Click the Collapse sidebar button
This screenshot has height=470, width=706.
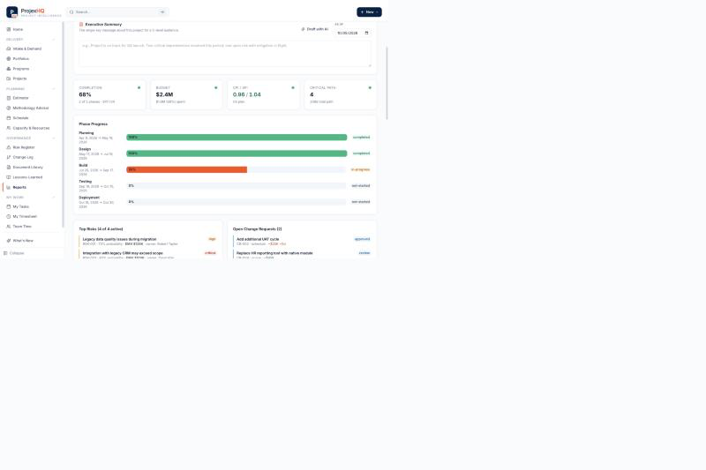14,253
